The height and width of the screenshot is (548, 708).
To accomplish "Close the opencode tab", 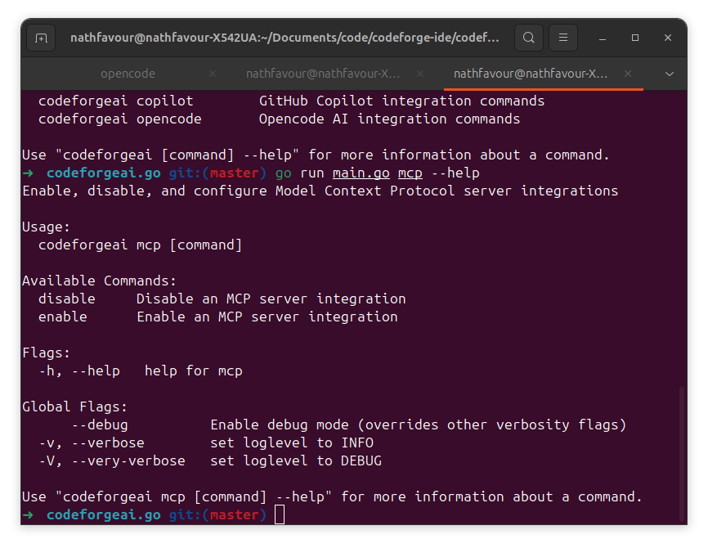I will (213, 74).
